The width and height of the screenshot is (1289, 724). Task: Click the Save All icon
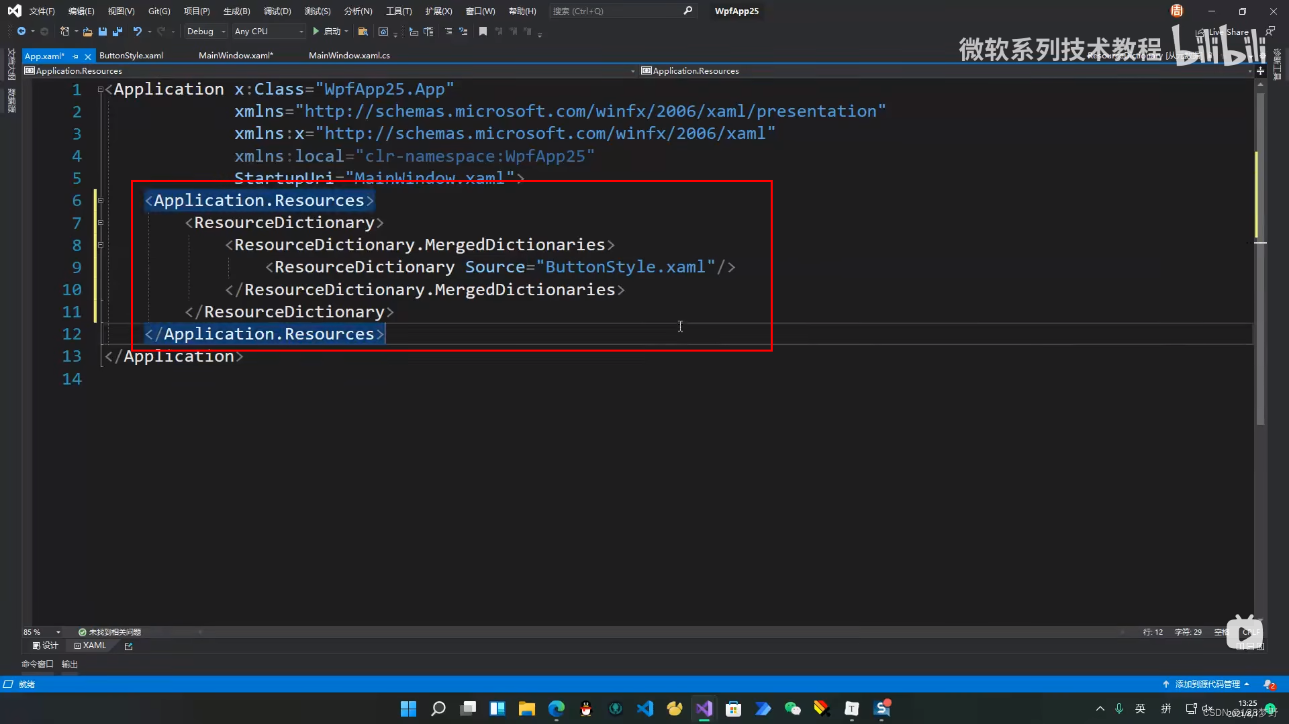point(117,32)
